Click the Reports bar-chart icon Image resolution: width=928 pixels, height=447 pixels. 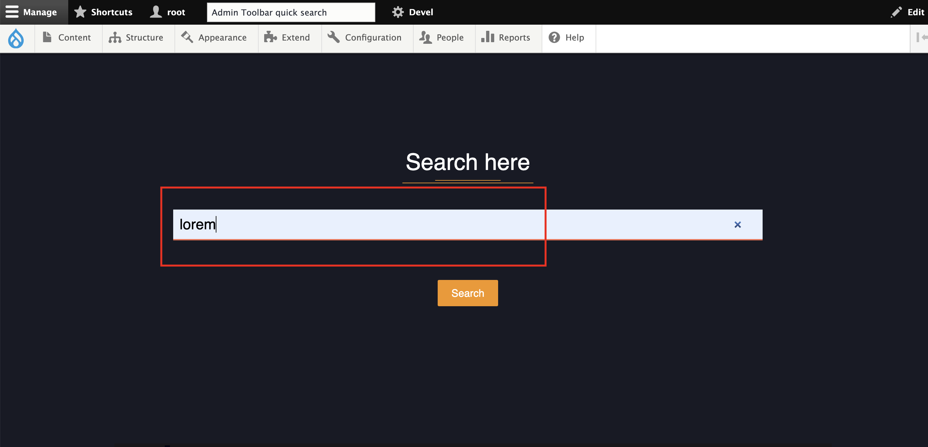coord(487,37)
